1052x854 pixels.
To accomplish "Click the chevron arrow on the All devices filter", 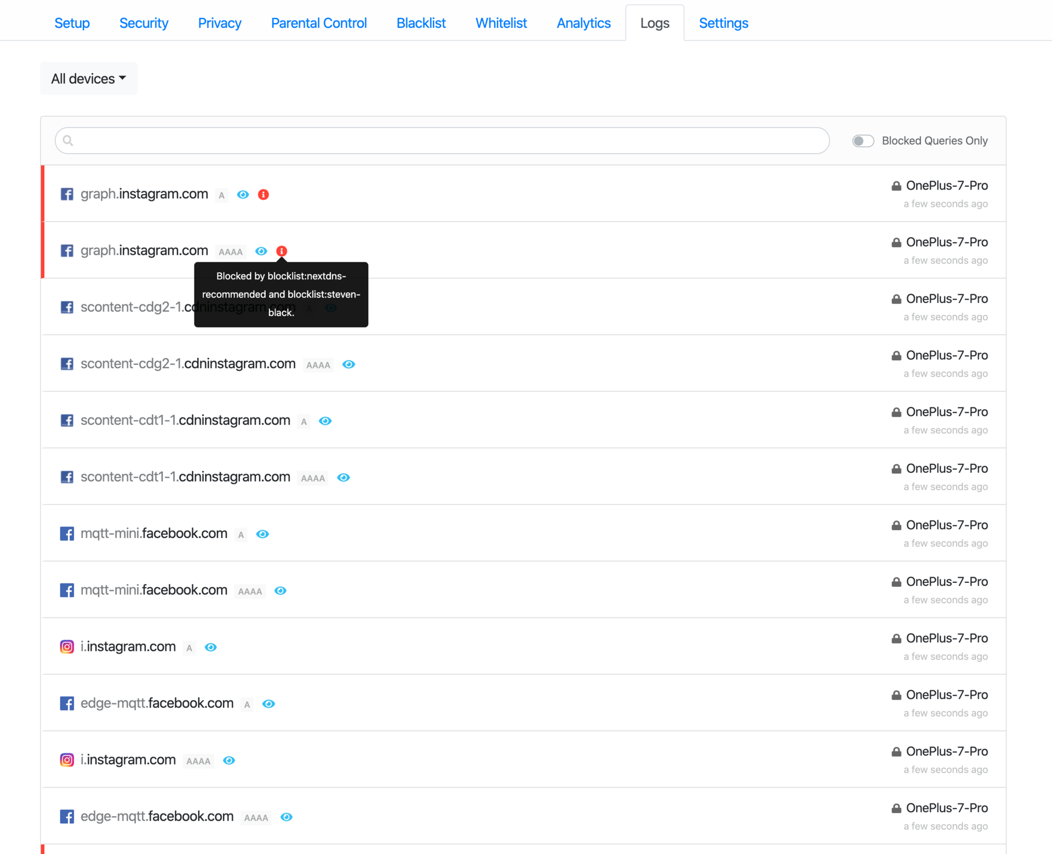I will click(123, 78).
